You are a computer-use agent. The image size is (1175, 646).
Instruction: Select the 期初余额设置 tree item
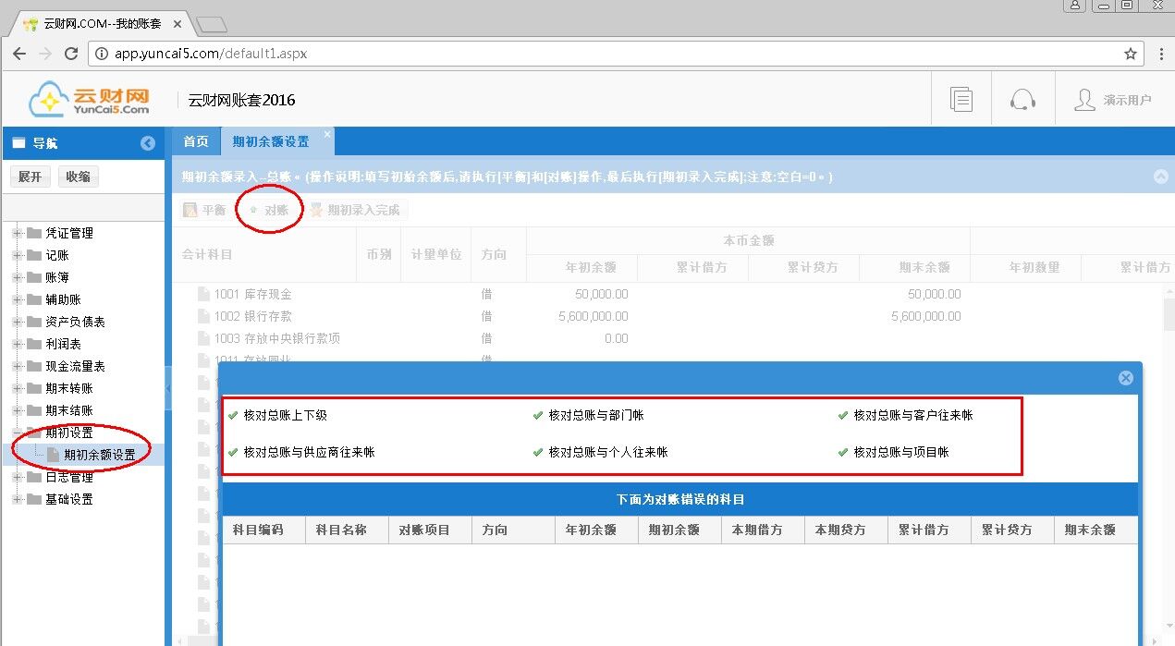99,455
